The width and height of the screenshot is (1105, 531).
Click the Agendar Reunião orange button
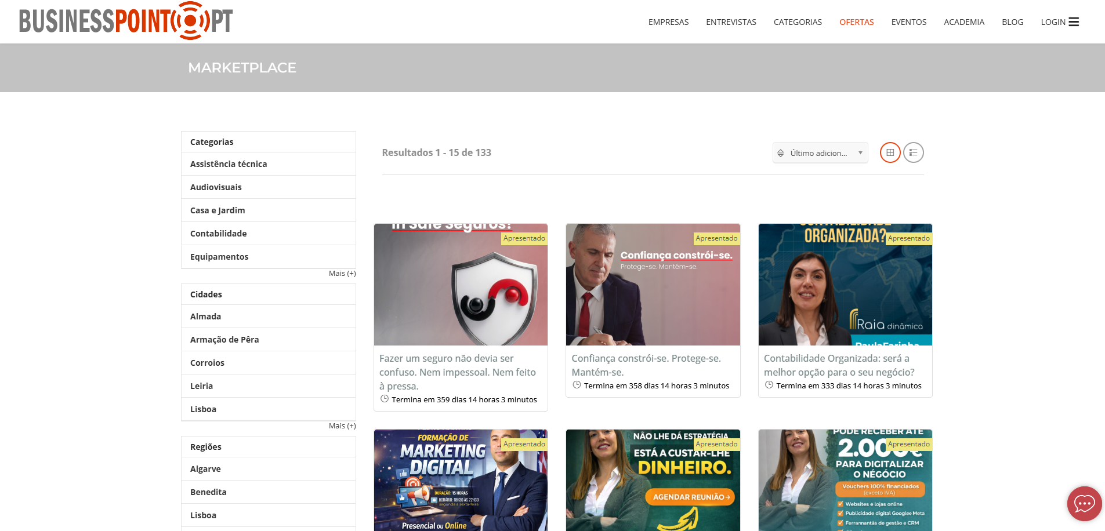(x=690, y=497)
